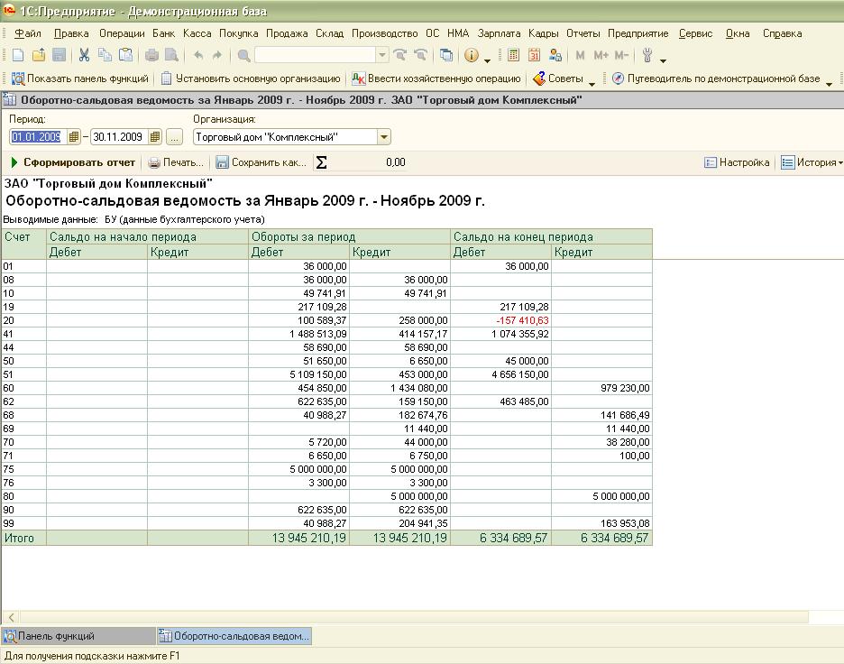Screen dimensions: 844x664
Task: Open the Отчеты menu
Action: 583,33
